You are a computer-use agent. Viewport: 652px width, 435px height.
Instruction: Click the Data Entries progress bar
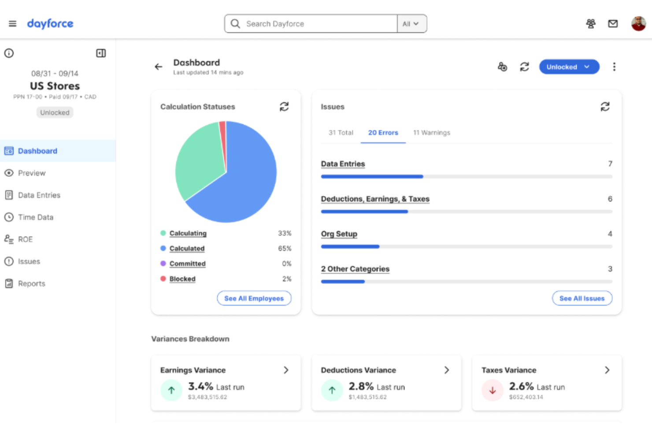[466, 177]
